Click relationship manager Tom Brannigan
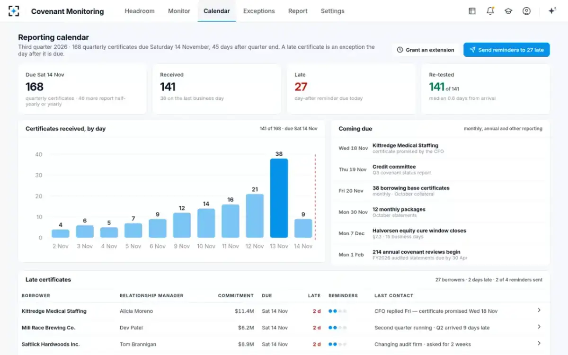 (x=138, y=344)
